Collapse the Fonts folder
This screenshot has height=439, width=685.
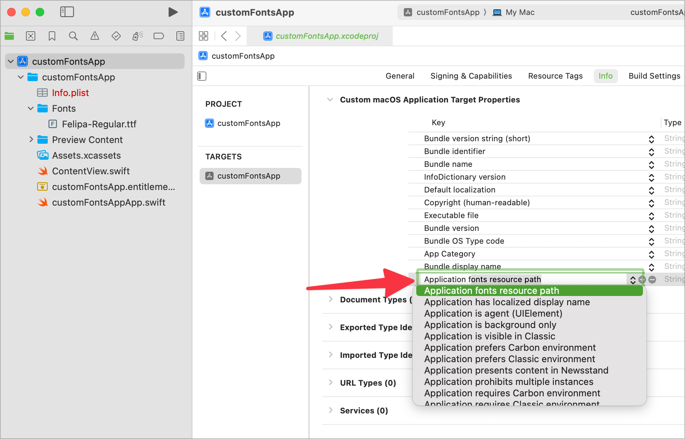(x=31, y=109)
